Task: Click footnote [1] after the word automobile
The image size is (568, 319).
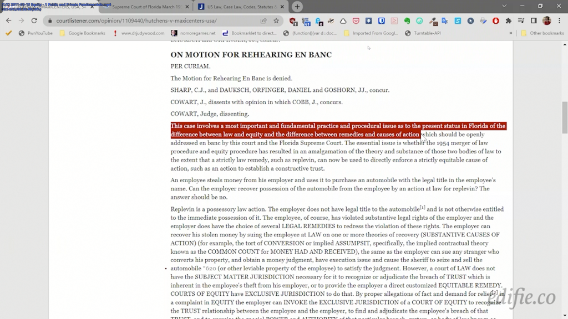Action: pos(422,207)
